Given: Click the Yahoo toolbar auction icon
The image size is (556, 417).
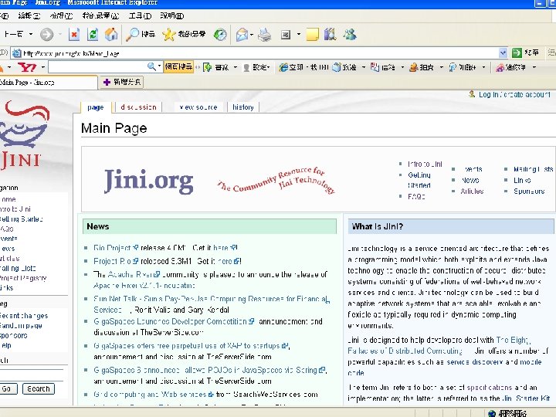Looking at the screenshot, I should 413,67.
